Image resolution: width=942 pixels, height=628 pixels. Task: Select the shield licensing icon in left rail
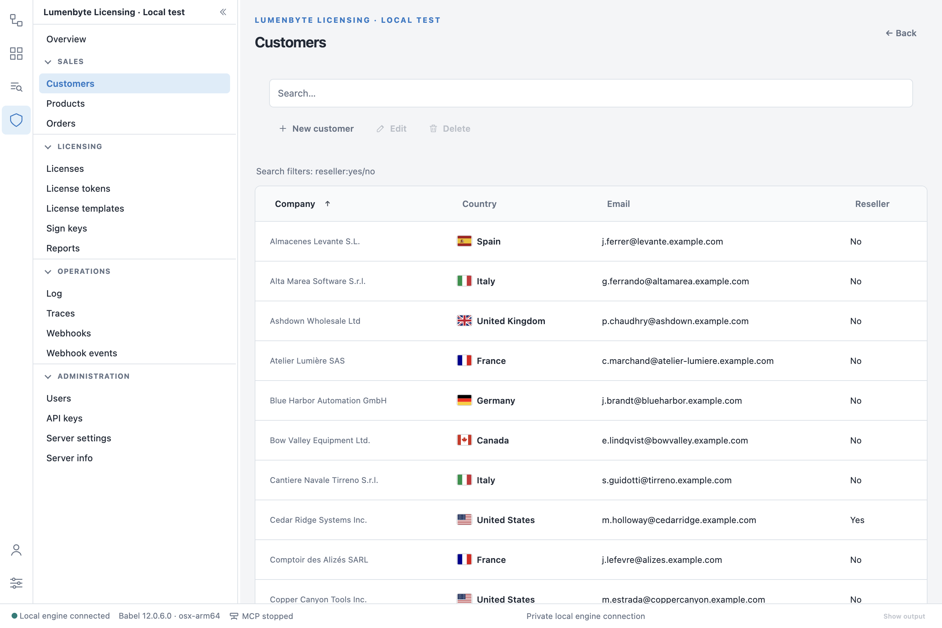point(16,120)
